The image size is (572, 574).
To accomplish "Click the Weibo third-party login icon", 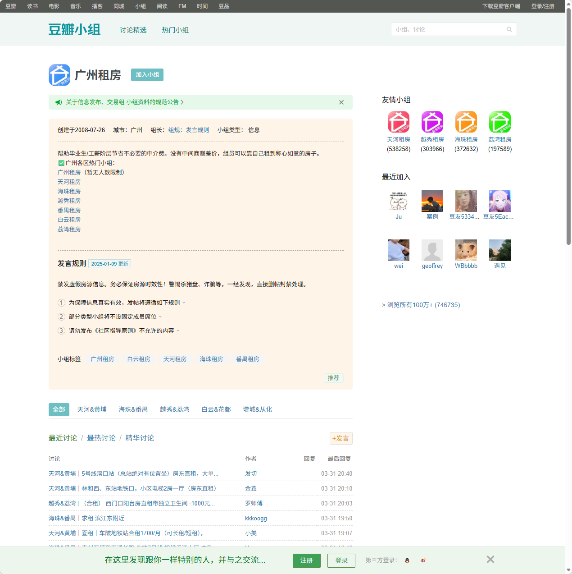I will pos(422,560).
